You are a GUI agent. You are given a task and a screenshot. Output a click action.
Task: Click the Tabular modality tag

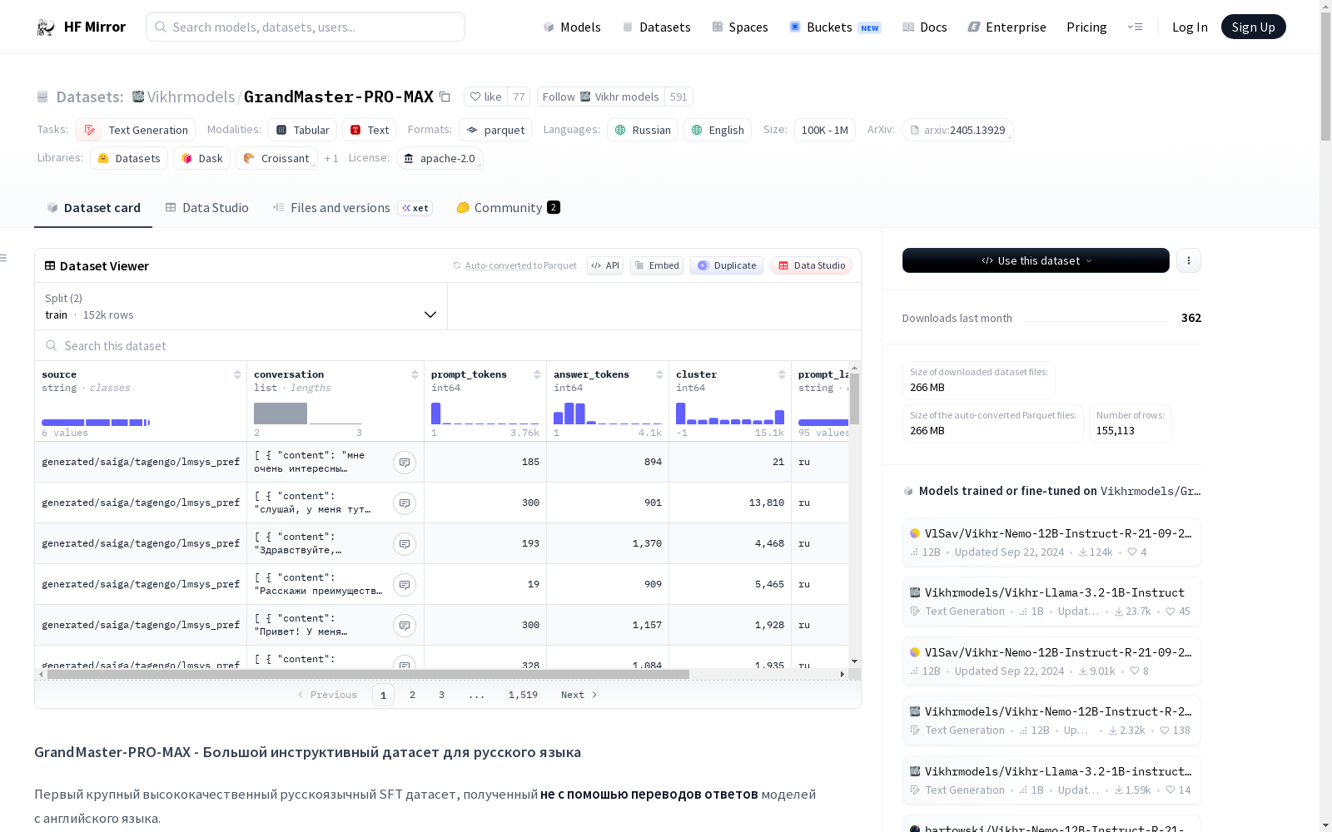(x=303, y=130)
